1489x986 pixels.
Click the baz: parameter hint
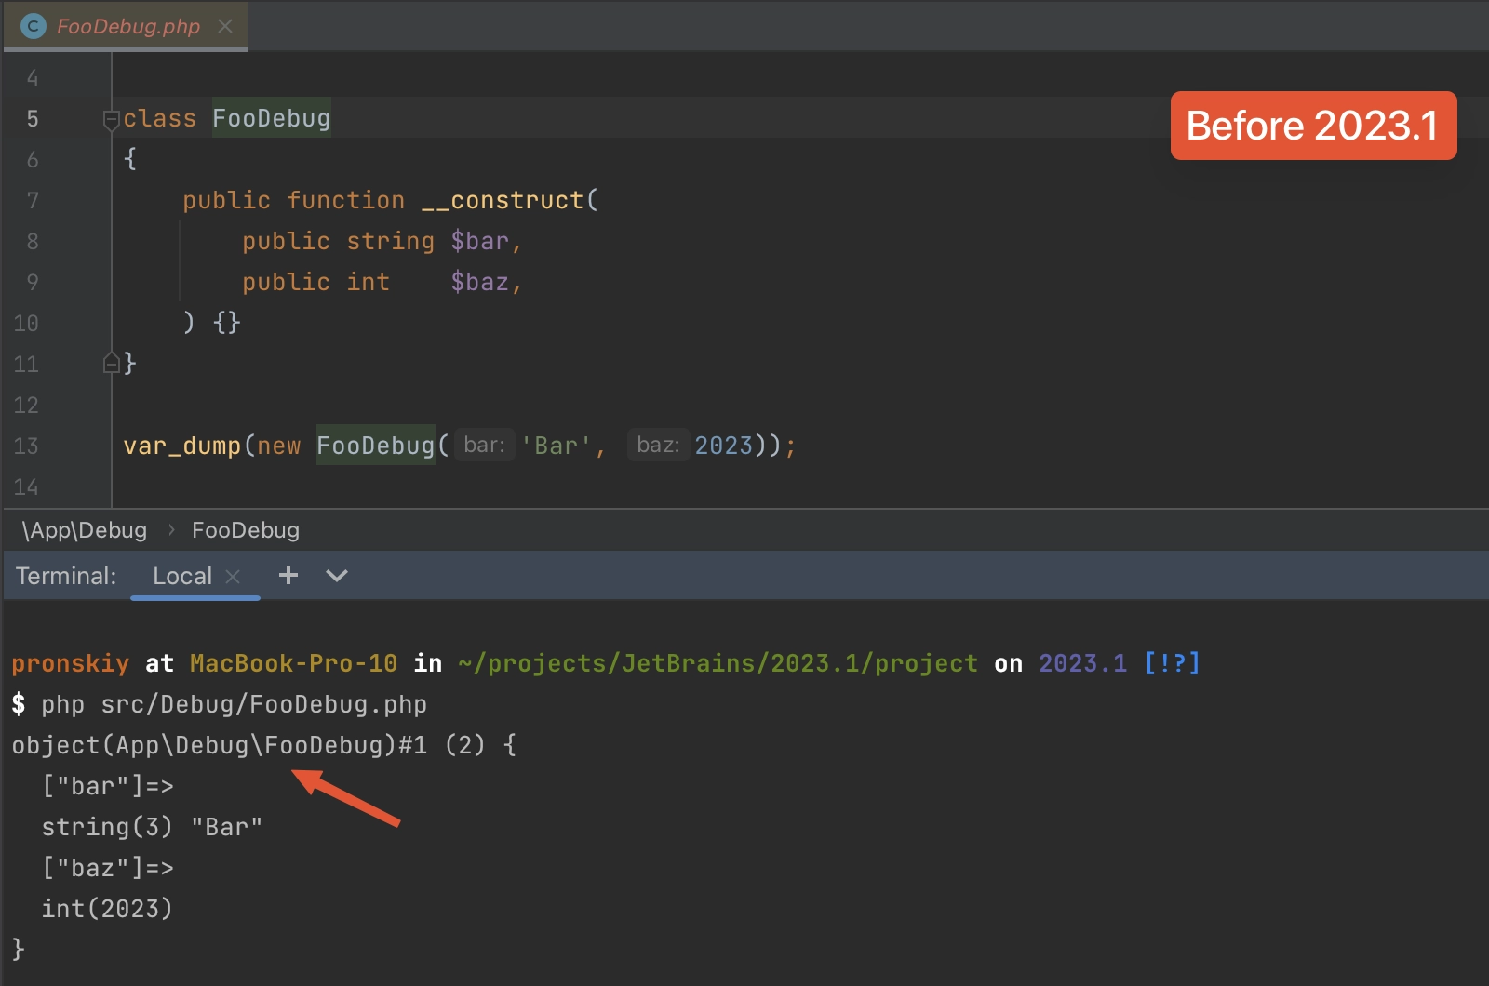(x=658, y=446)
